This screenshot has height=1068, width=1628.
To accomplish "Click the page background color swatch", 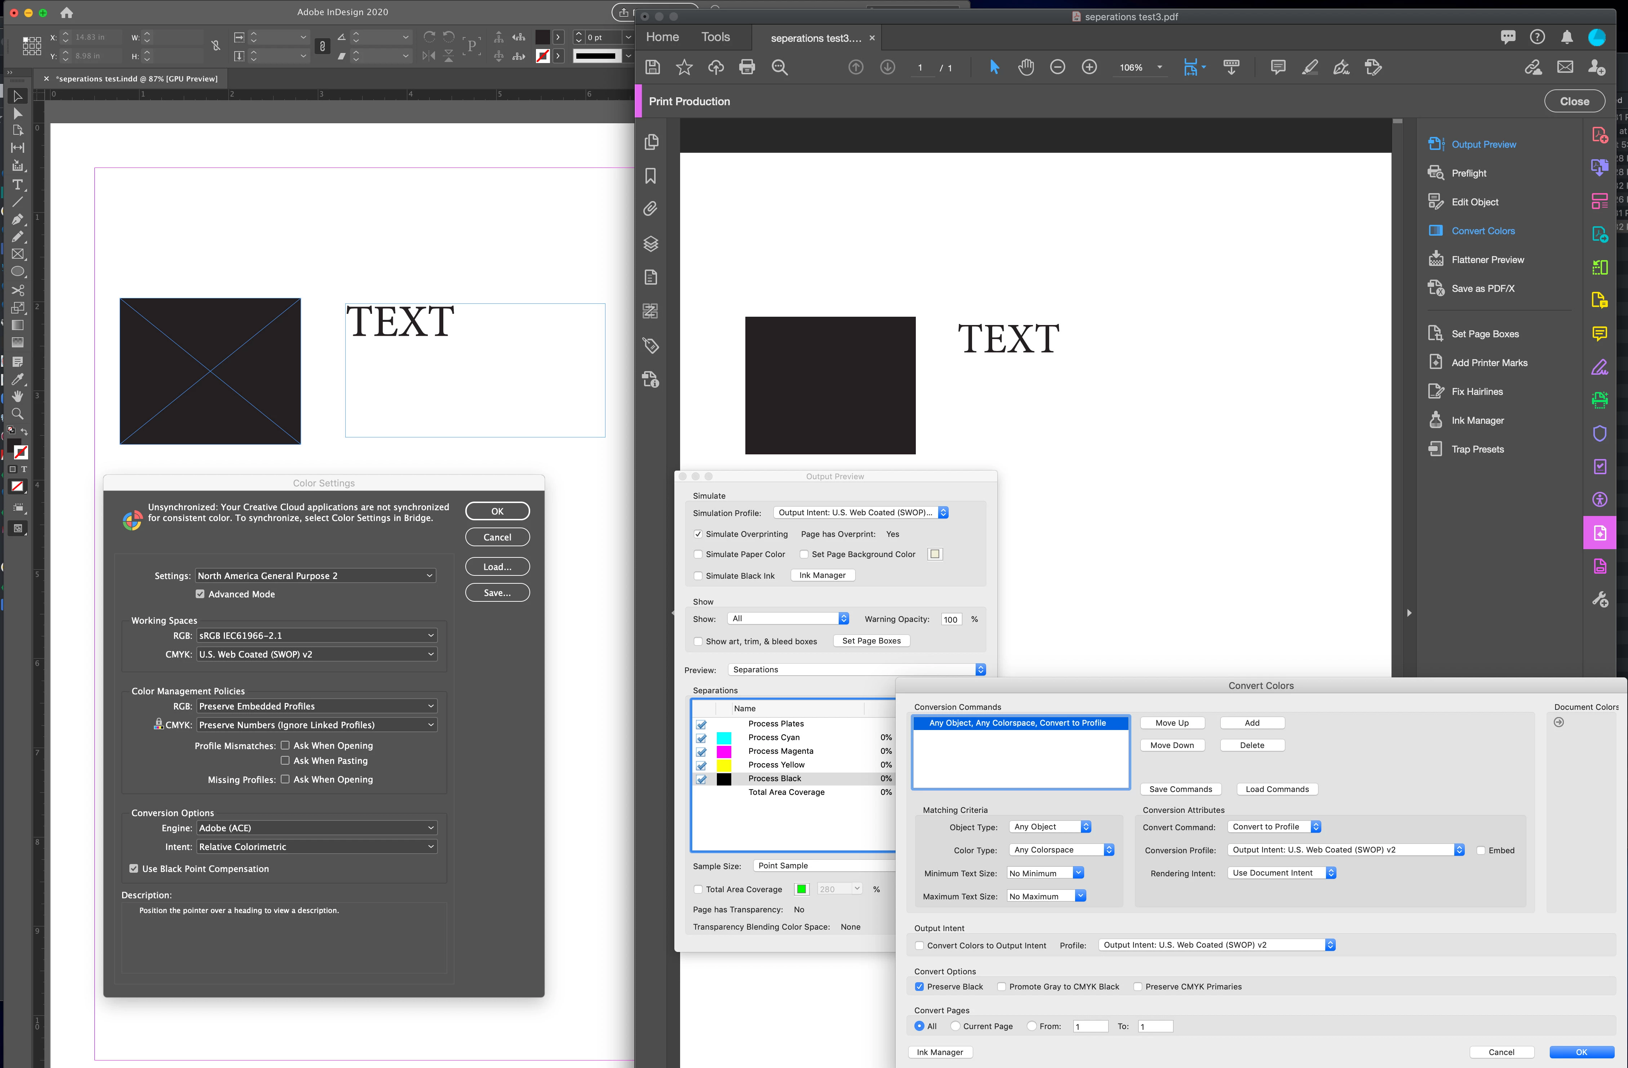I will (x=935, y=555).
